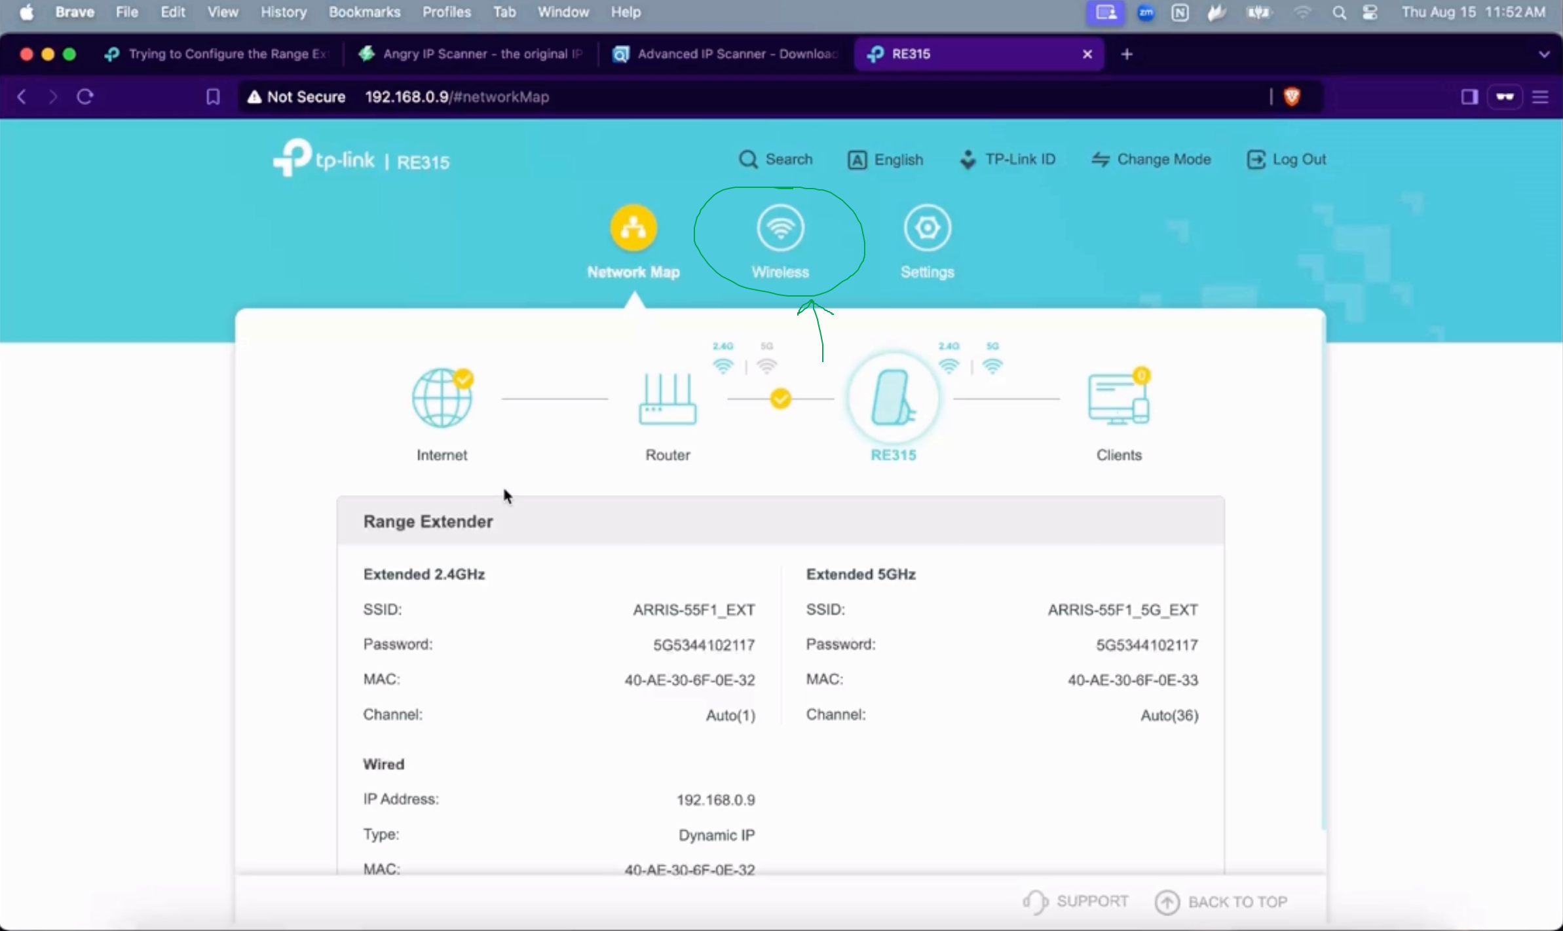Click the Router icon in map
This screenshot has height=931, width=1563.
668,399
